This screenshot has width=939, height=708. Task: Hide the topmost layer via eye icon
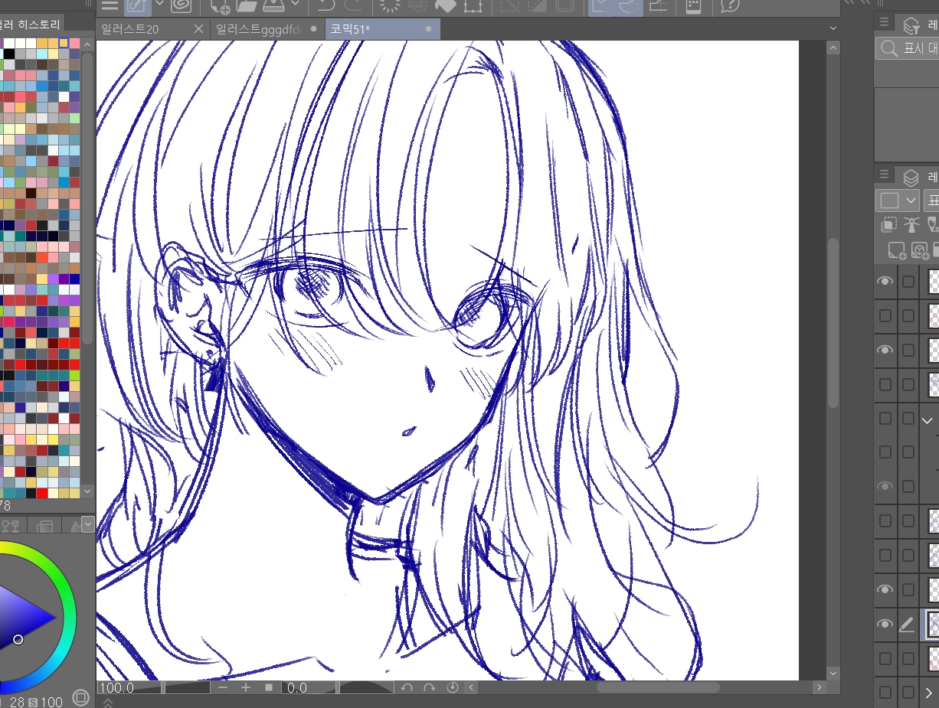[x=885, y=282]
